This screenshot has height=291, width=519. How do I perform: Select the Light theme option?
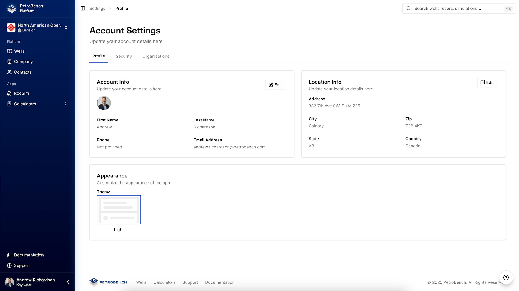[x=119, y=209]
